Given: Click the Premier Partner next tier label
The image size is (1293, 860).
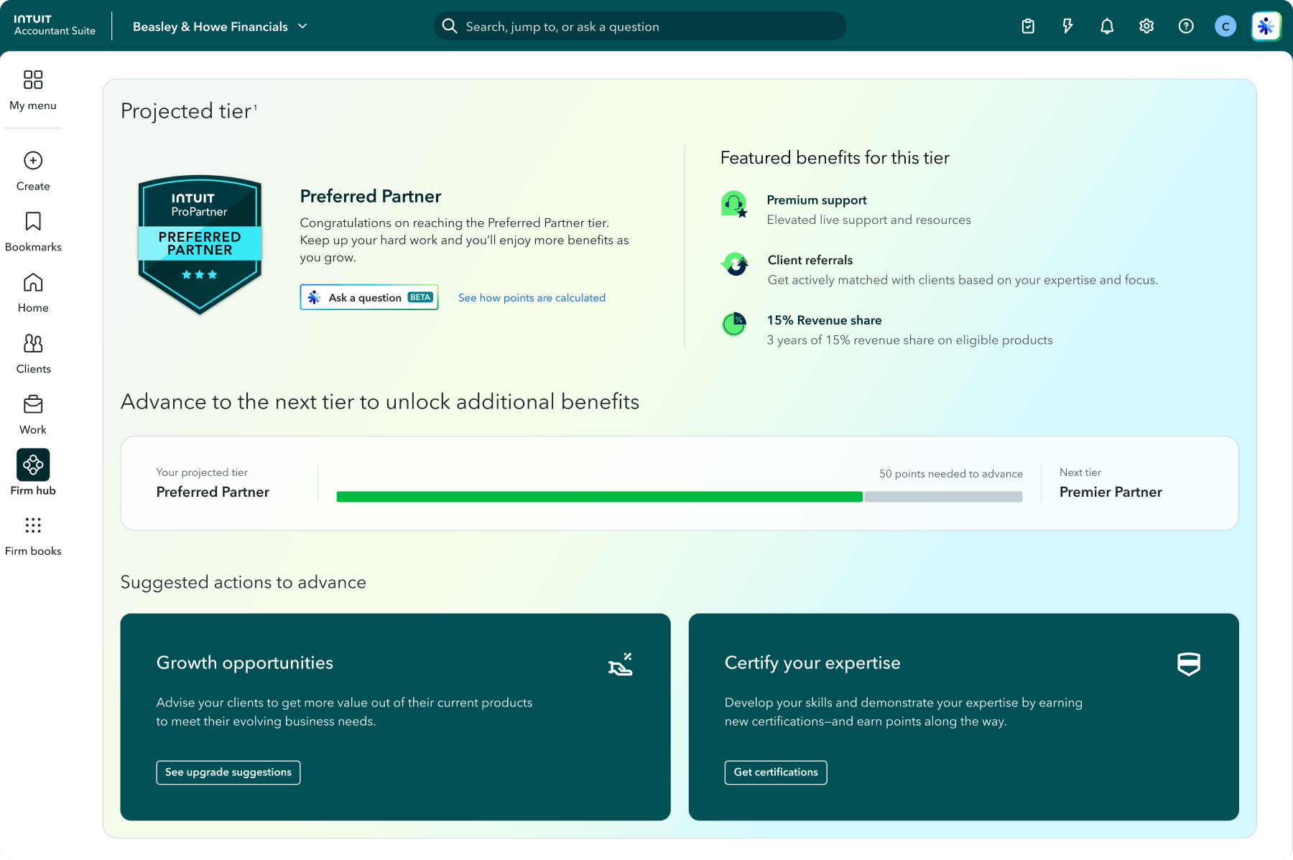Looking at the screenshot, I should coord(1111,492).
